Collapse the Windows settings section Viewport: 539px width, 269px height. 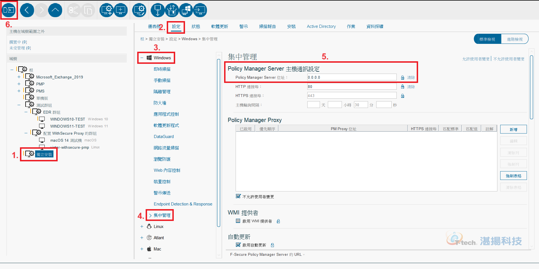(x=142, y=58)
